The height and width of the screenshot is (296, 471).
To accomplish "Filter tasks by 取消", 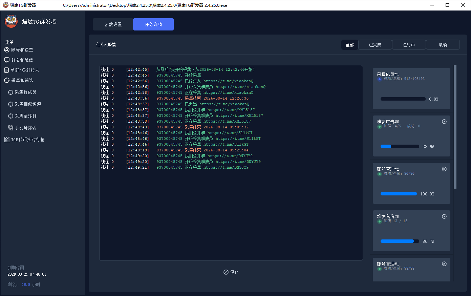I will [443, 45].
